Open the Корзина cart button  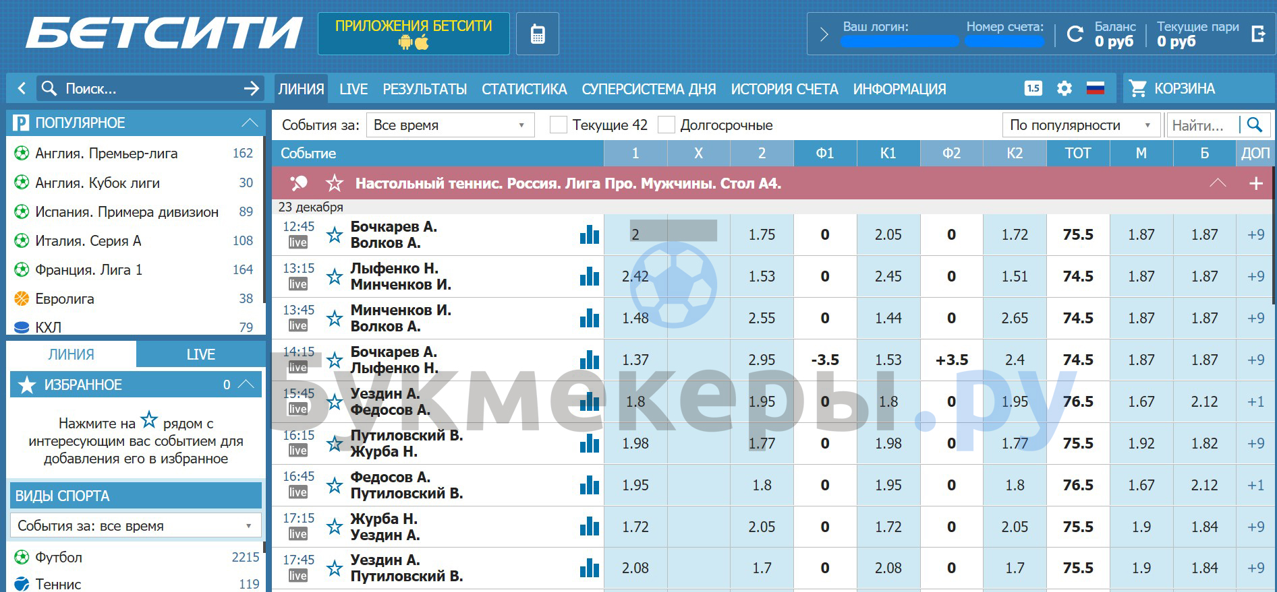point(1172,89)
